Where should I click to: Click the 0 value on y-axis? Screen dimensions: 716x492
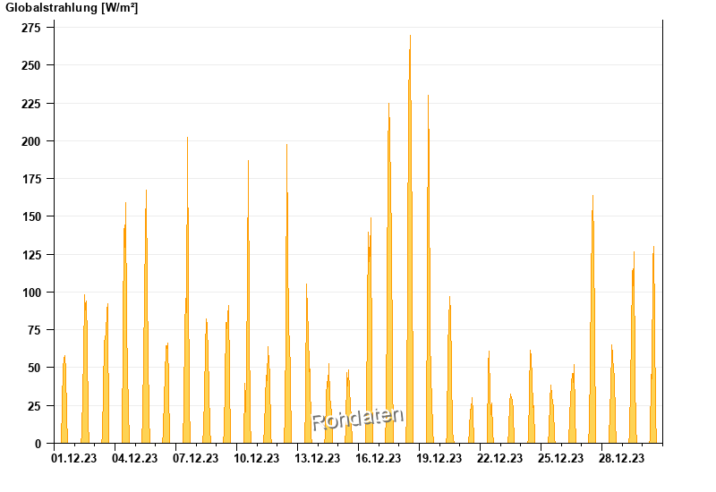coord(38,444)
